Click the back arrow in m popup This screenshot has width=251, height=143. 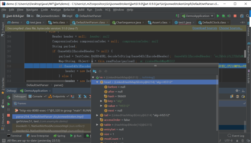coord(100,71)
